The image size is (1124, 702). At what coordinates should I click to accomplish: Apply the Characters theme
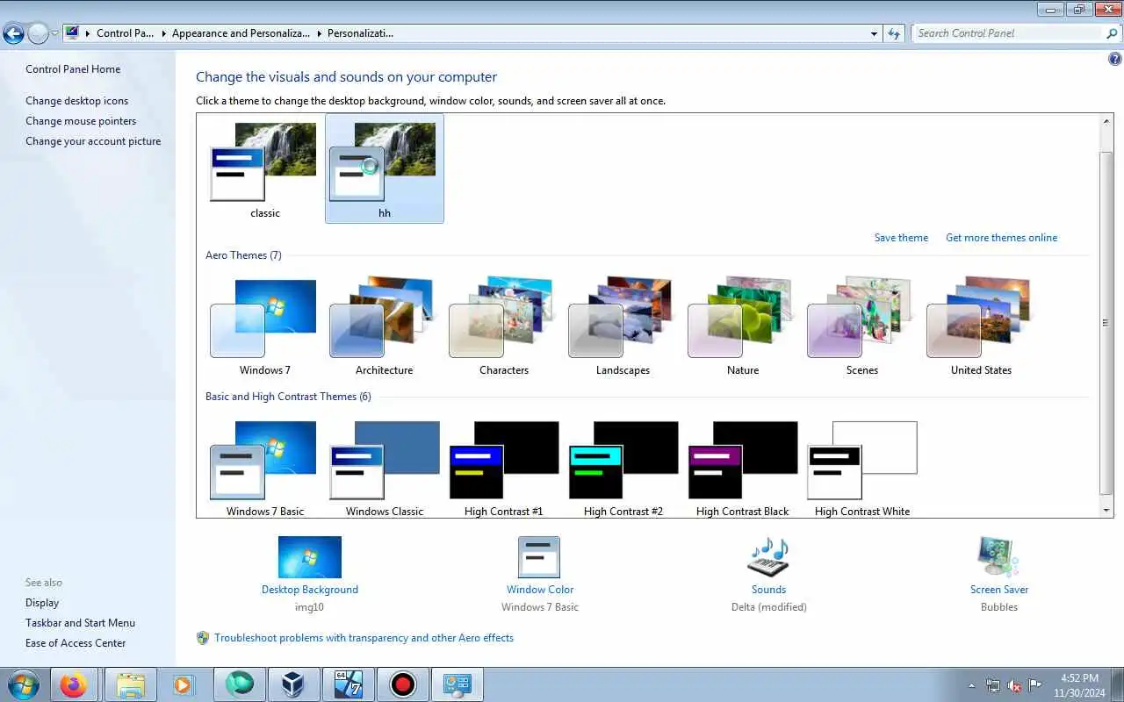tap(503, 327)
